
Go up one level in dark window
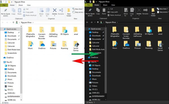98,22
